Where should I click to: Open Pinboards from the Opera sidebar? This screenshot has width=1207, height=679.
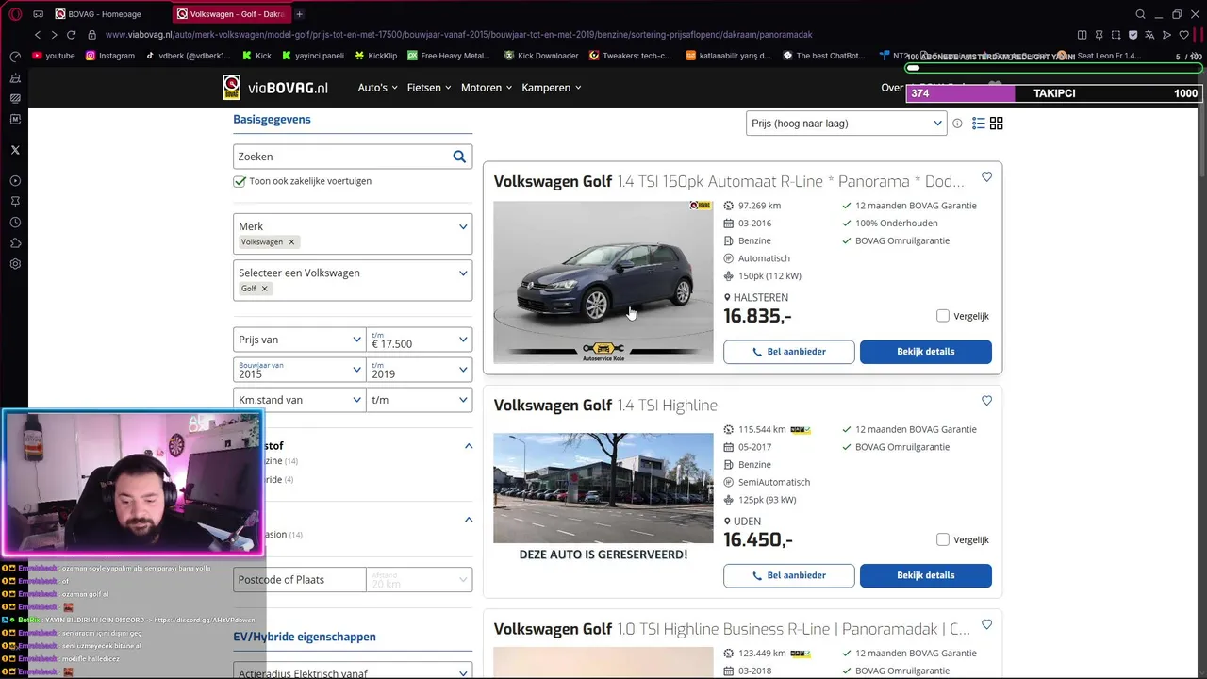click(15, 202)
